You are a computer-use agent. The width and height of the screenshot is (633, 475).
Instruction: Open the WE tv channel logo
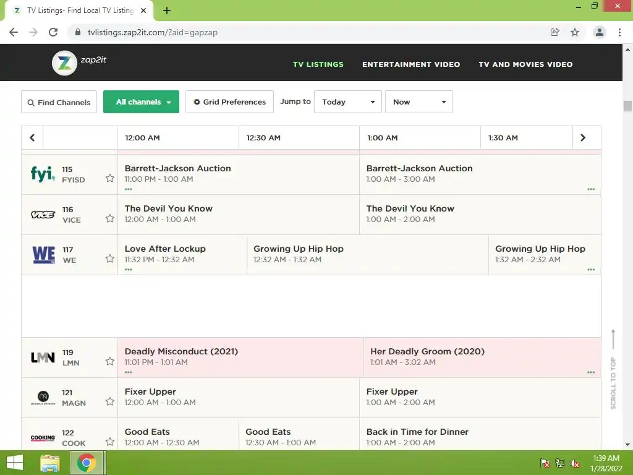43,254
